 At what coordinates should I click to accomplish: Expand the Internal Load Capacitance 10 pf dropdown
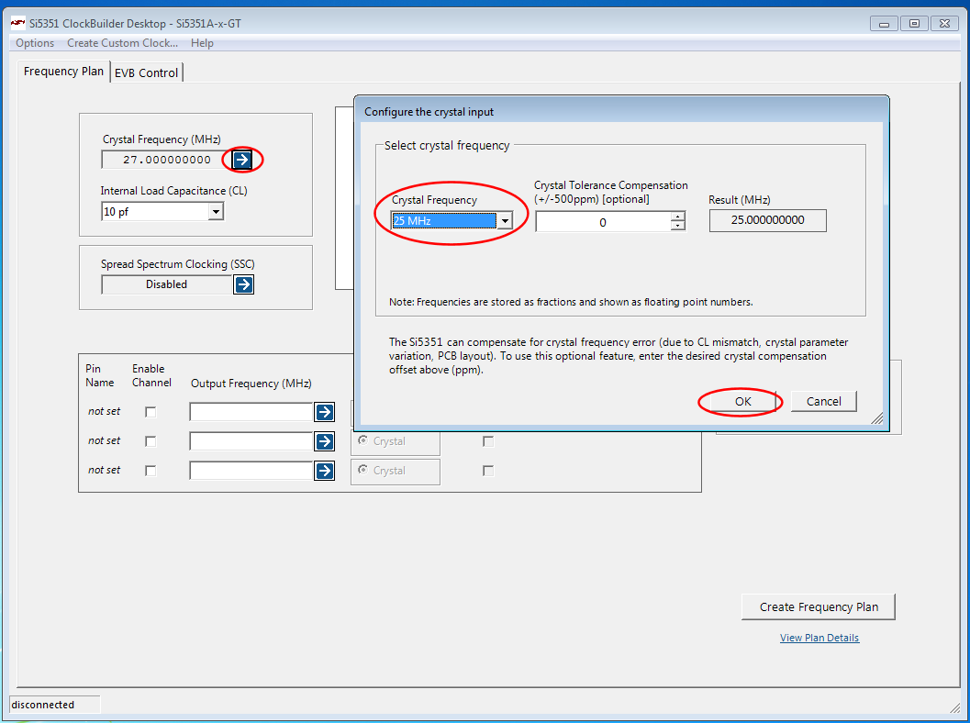click(216, 212)
